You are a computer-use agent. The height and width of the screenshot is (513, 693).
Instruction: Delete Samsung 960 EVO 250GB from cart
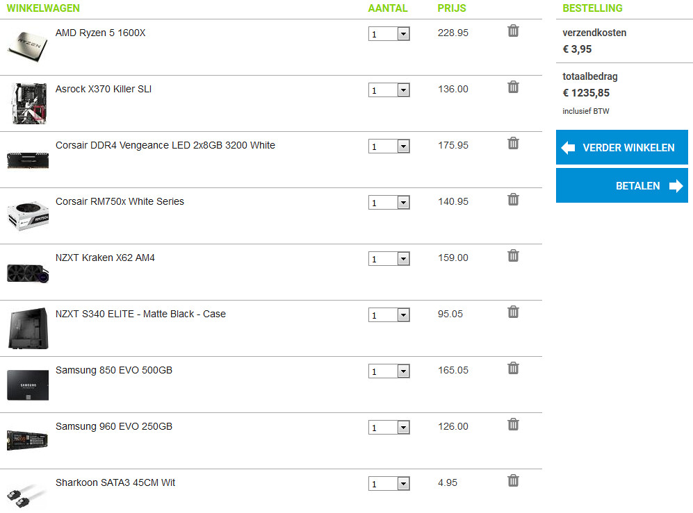(x=513, y=424)
